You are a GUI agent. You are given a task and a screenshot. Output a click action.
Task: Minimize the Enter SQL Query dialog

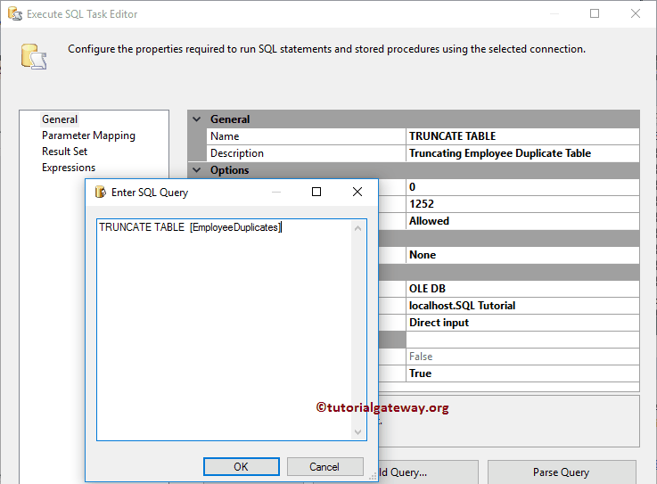[x=276, y=192]
